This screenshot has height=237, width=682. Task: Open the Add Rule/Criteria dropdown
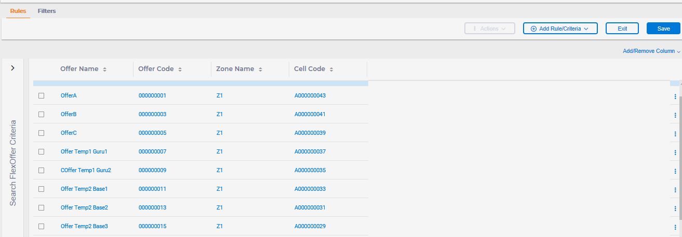pos(560,29)
